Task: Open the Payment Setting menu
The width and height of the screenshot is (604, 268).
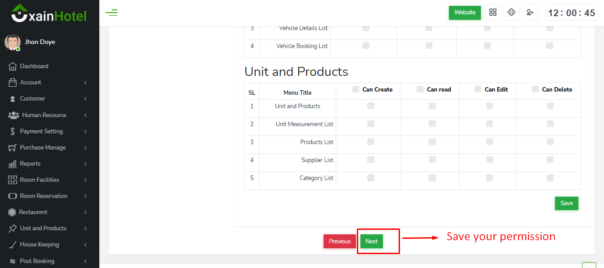Action: click(41, 132)
